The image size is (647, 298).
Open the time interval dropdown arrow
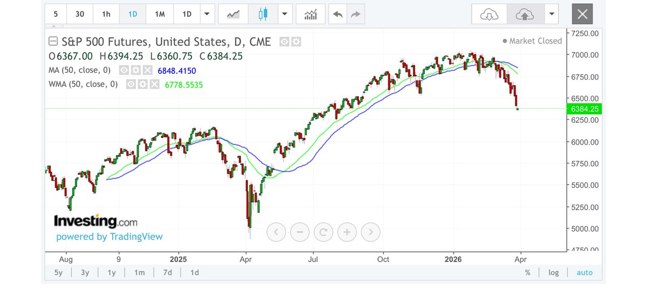pyautogui.click(x=207, y=14)
